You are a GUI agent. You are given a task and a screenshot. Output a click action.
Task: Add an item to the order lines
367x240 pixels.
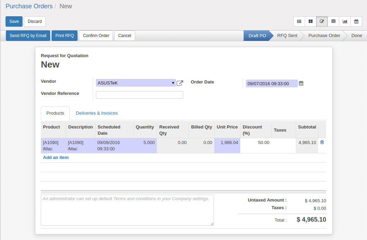coord(56,157)
